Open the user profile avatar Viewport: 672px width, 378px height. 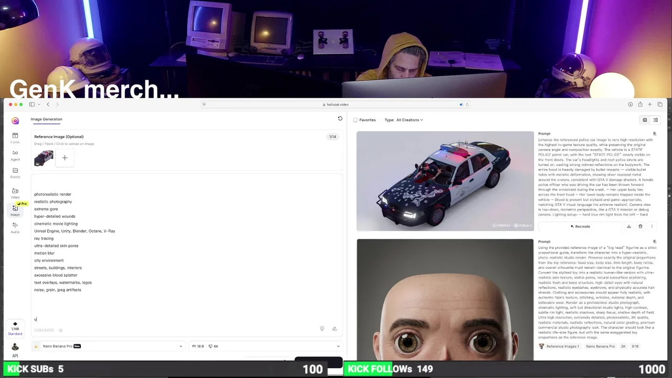coord(15,346)
